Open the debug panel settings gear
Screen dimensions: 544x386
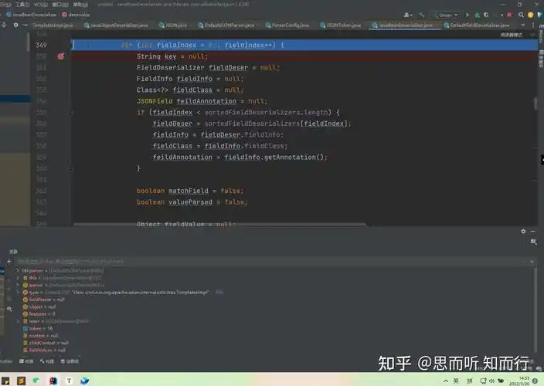[x=523, y=231]
